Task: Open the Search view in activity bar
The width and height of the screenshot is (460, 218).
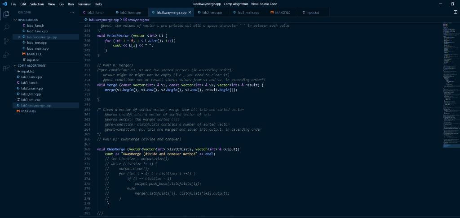Action: point(6,27)
